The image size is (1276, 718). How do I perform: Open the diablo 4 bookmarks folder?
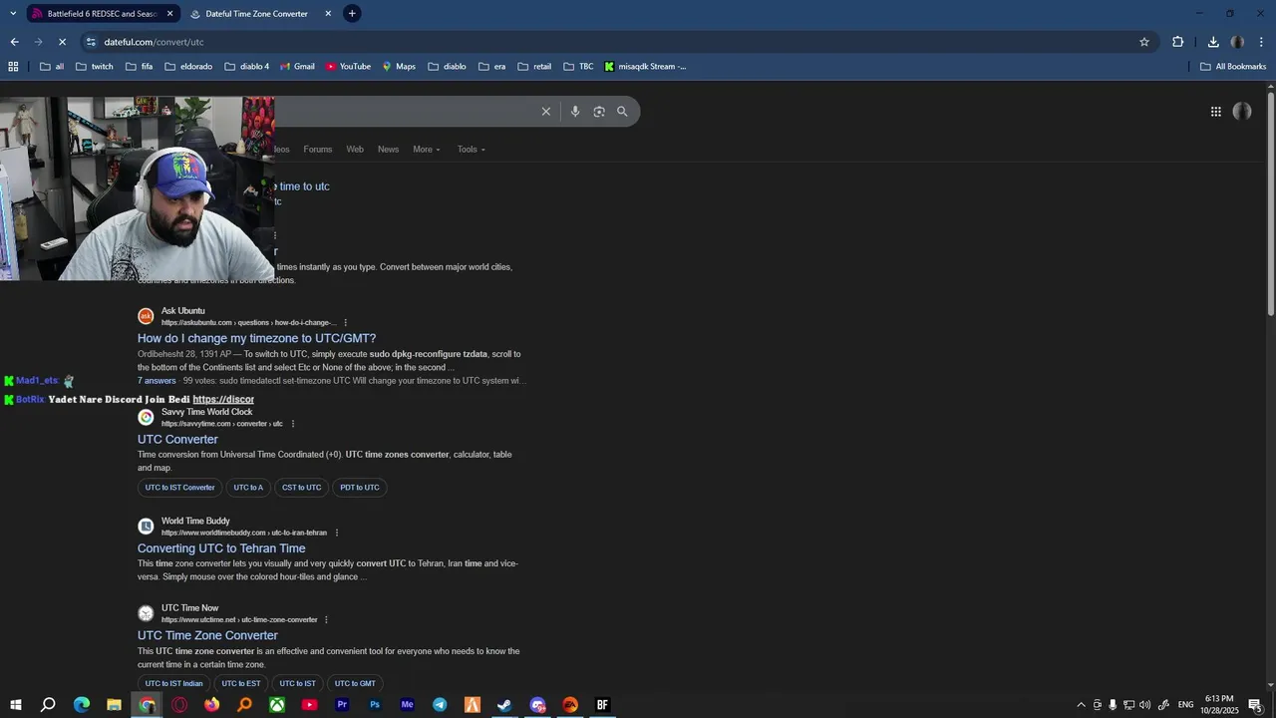tap(246, 67)
